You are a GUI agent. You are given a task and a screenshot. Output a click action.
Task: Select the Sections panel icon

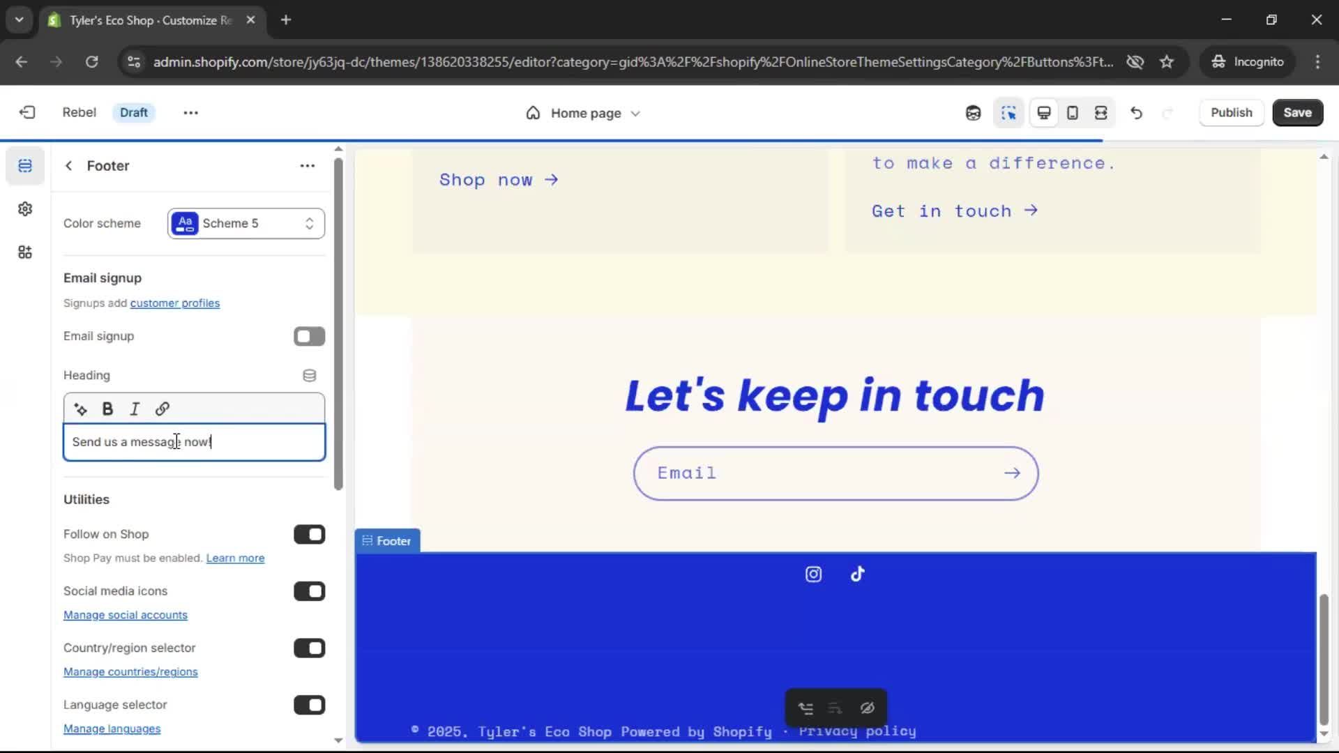25,166
